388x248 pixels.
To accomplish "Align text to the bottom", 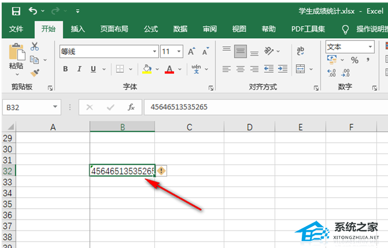I will (254, 53).
